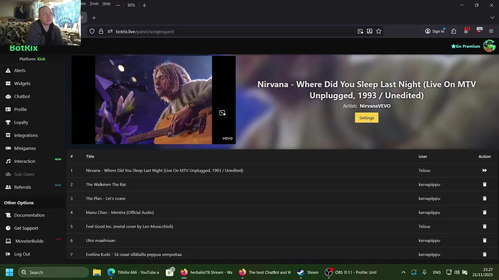Click the Go Premium link
Viewport: 499px width, 280px height.
tap(465, 46)
